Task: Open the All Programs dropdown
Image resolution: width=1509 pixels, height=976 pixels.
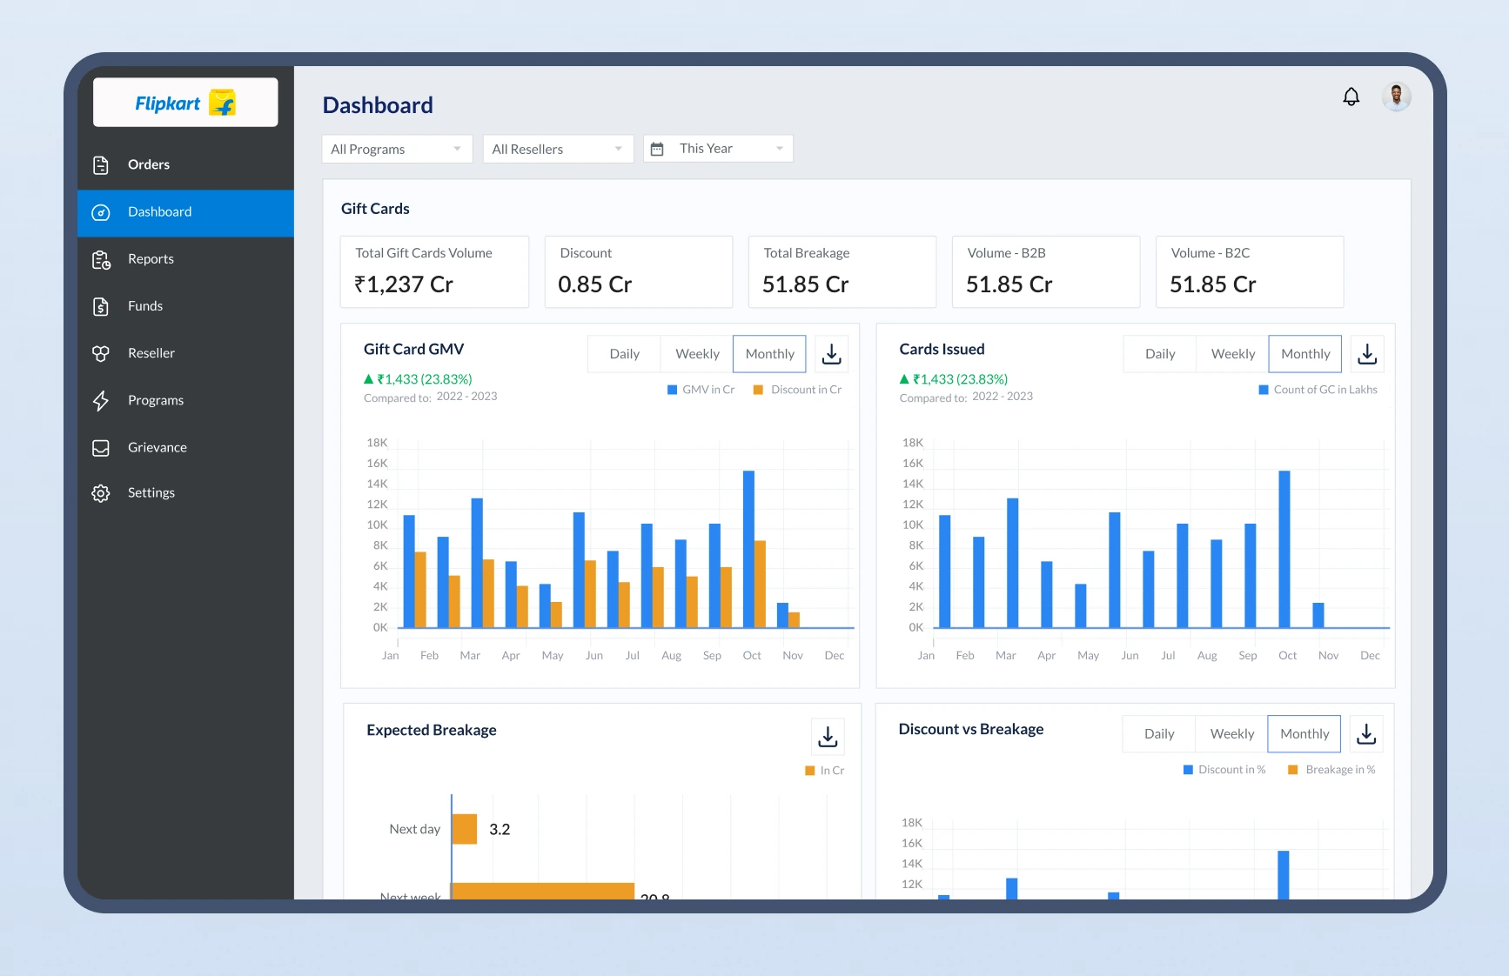Action: coord(397,149)
